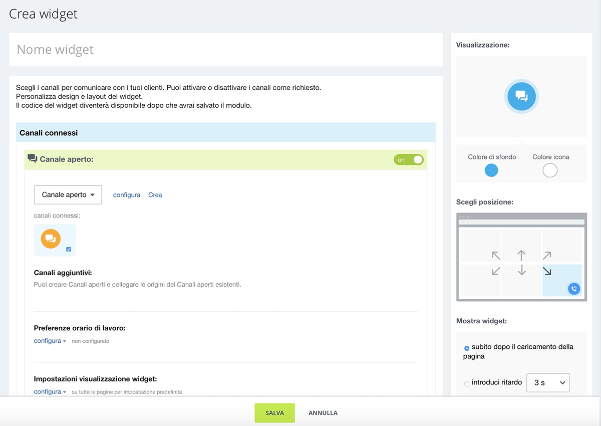Click the SALVA button

(x=274, y=413)
